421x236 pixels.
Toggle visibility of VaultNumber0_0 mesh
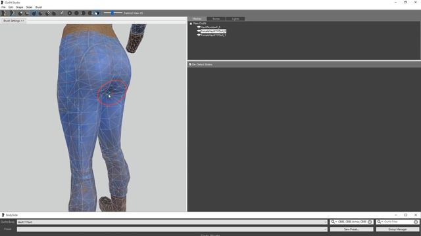[x=199, y=28]
